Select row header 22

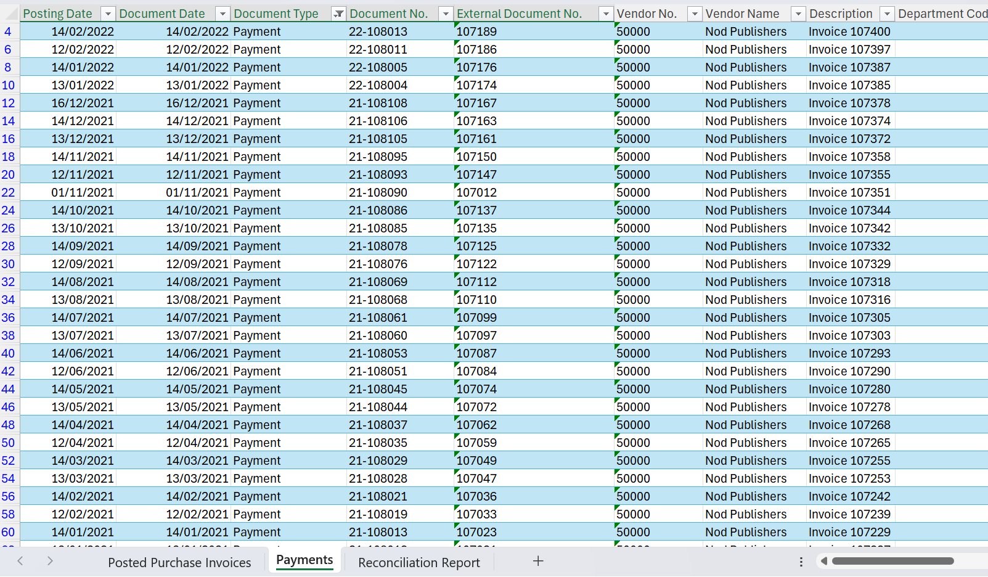[x=8, y=192]
